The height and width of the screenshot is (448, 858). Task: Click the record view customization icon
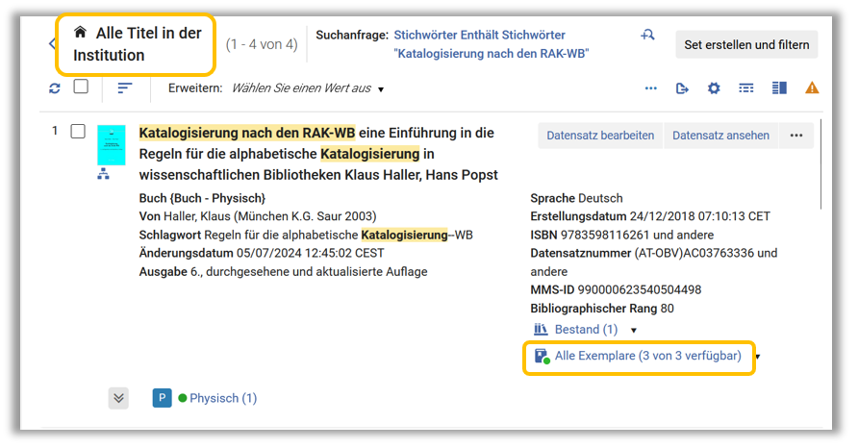click(745, 88)
